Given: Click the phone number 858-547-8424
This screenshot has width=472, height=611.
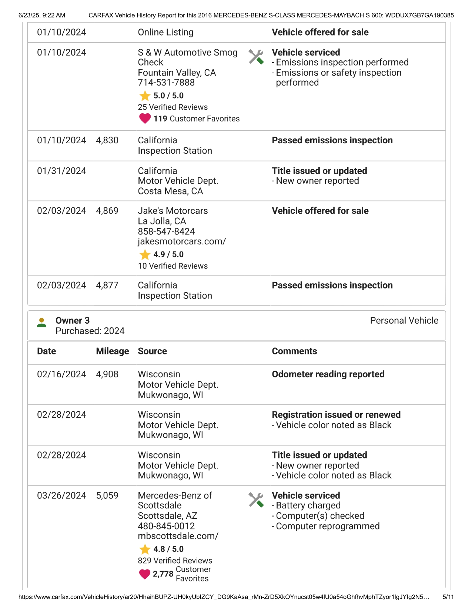Looking at the screenshot, I should pyautogui.click(x=166, y=231).
